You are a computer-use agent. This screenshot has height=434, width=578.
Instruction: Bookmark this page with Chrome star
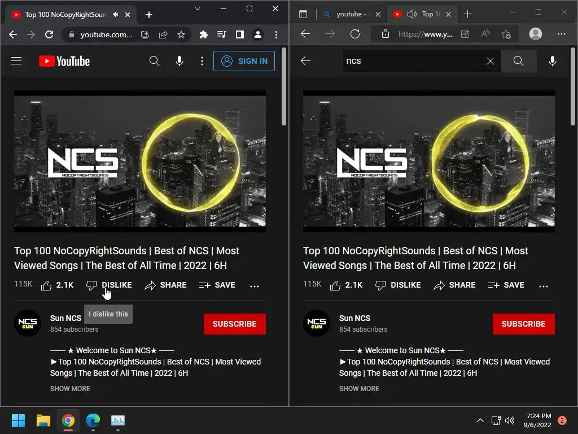click(x=181, y=34)
